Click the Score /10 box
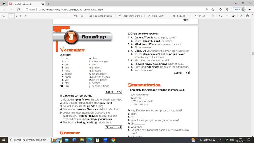 [113, 92]
